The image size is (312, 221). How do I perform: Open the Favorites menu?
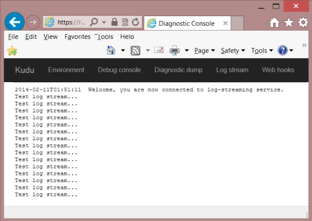coord(77,37)
